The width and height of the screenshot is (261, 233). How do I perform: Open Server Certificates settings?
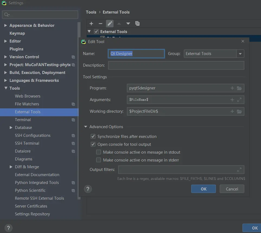(x=31, y=206)
